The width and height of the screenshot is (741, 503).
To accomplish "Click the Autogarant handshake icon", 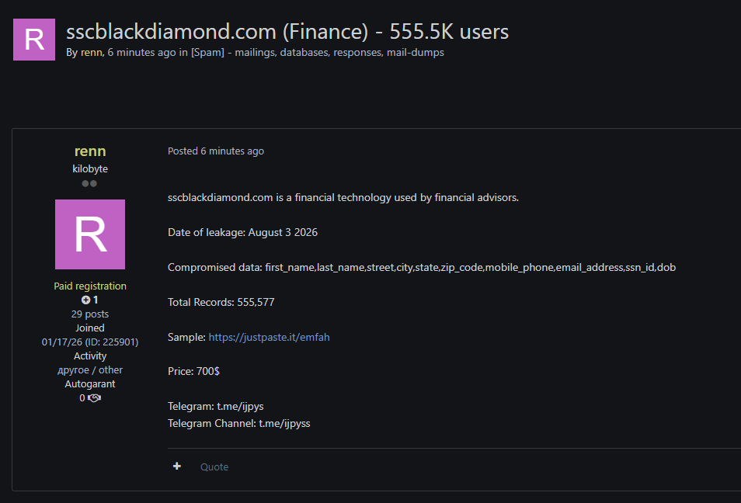I will [x=95, y=398].
